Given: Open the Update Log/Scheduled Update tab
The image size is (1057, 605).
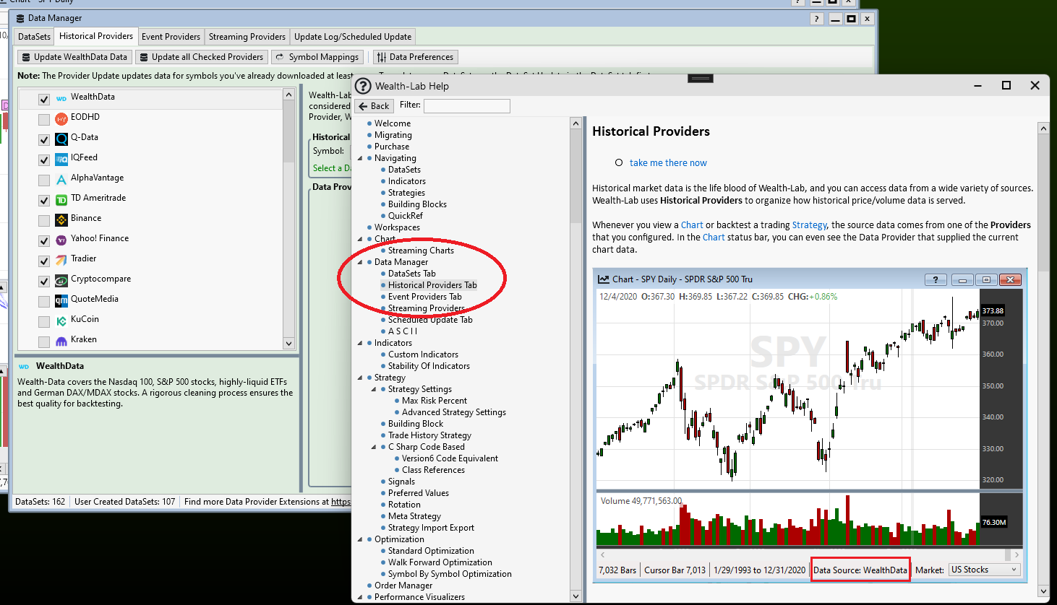Looking at the screenshot, I should (x=353, y=37).
